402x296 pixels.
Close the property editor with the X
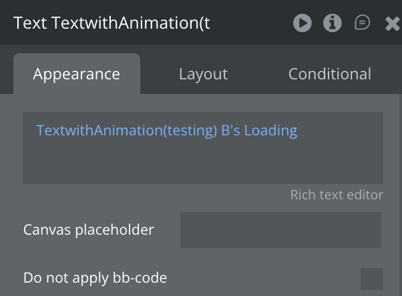(393, 24)
